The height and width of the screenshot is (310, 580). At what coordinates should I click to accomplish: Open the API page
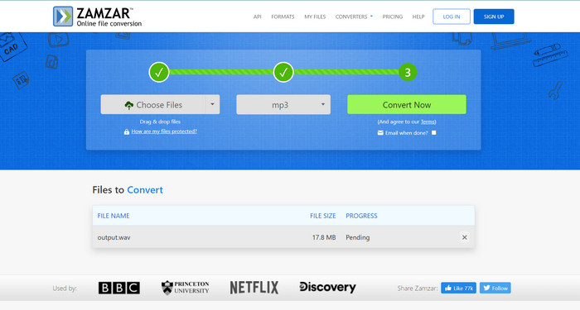click(x=258, y=17)
